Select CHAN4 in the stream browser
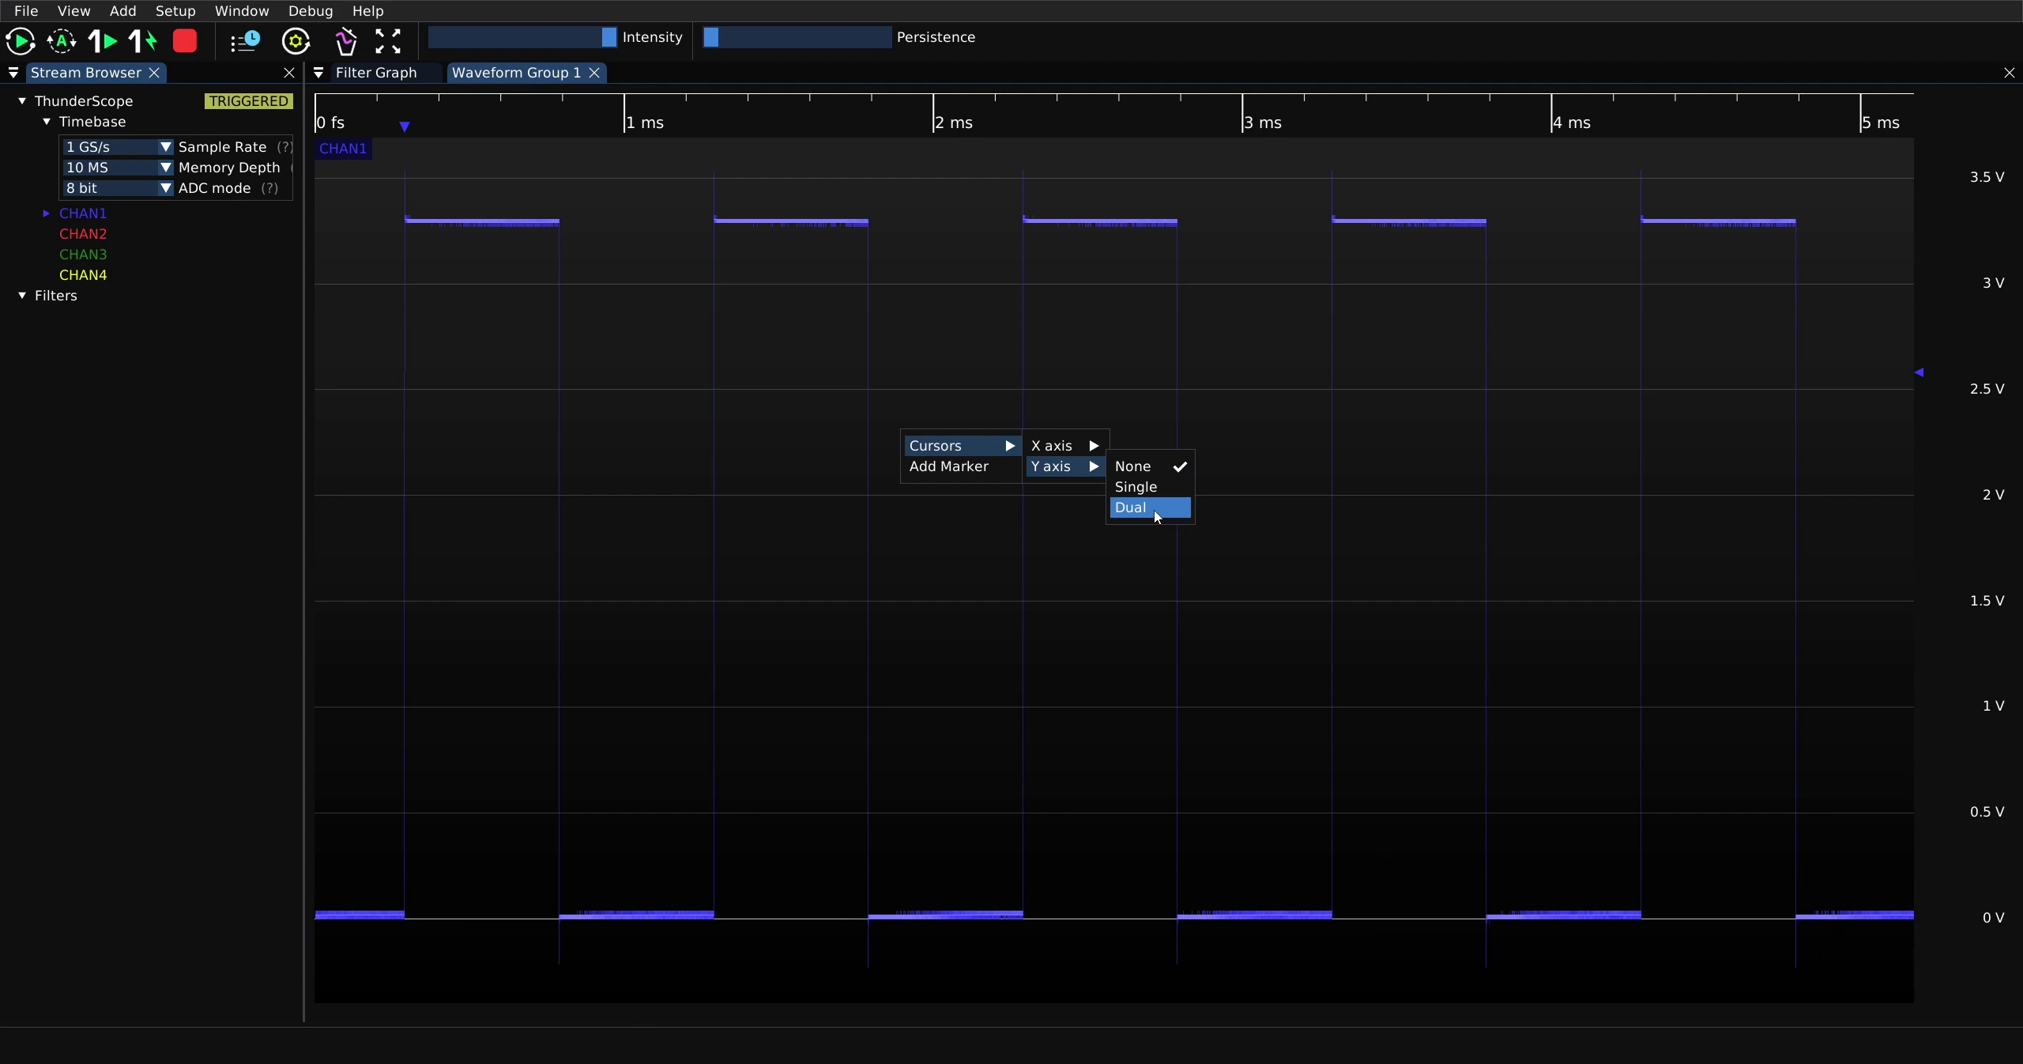 click(83, 275)
